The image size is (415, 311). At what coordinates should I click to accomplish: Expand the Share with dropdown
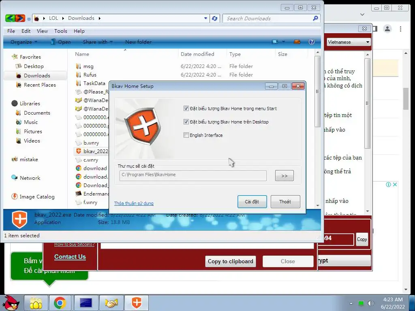(98, 42)
